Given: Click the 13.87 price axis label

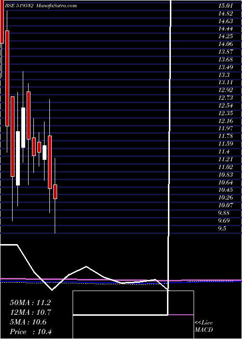Looking at the screenshot, I should [226, 52].
